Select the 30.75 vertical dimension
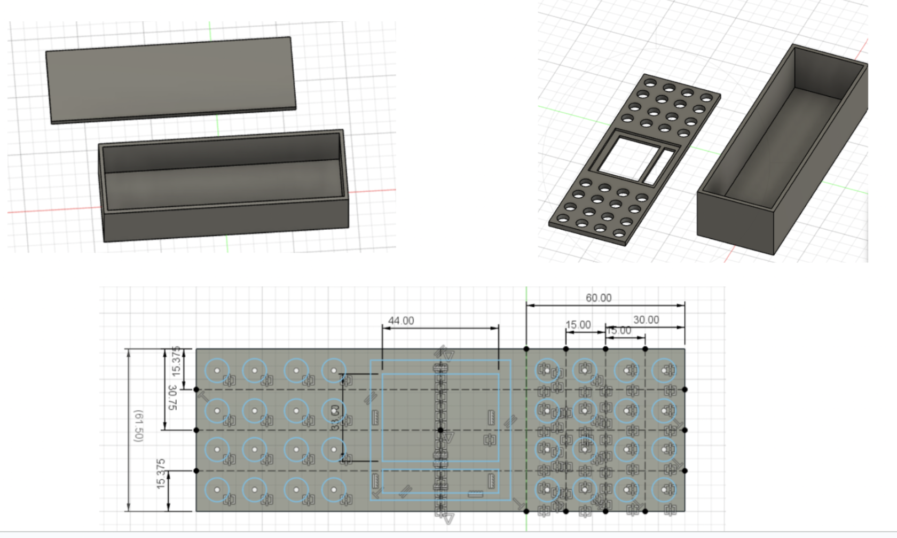897x538 pixels. (172, 397)
